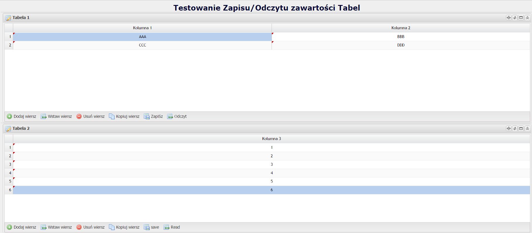This screenshot has height=233, width=532.
Task: Click the Tabela 1 edit icon in title
Action: pyautogui.click(x=8, y=18)
